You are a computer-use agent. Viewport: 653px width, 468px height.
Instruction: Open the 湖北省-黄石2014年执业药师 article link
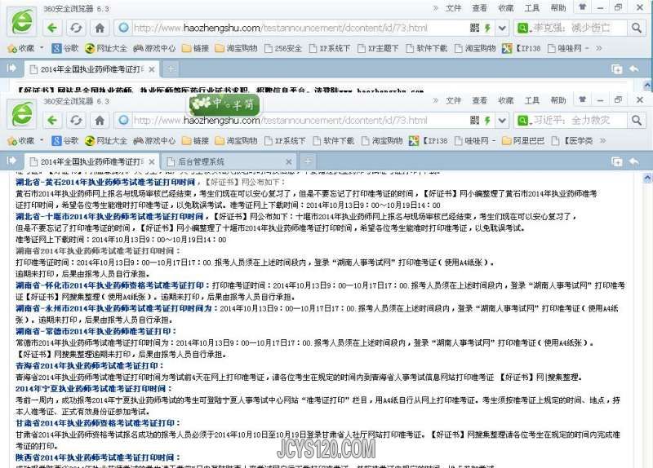tap(110, 183)
